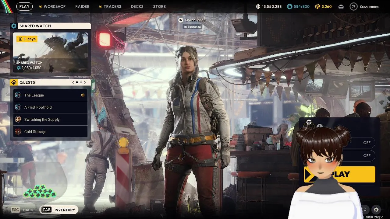Open the DECKS tab
This screenshot has height=219, width=390.
pyautogui.click(x=137, y=6)
